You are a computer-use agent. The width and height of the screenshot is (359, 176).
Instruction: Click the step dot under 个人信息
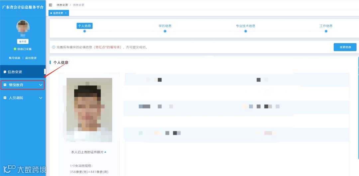[84, 31]
